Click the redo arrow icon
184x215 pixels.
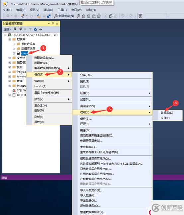131,16
